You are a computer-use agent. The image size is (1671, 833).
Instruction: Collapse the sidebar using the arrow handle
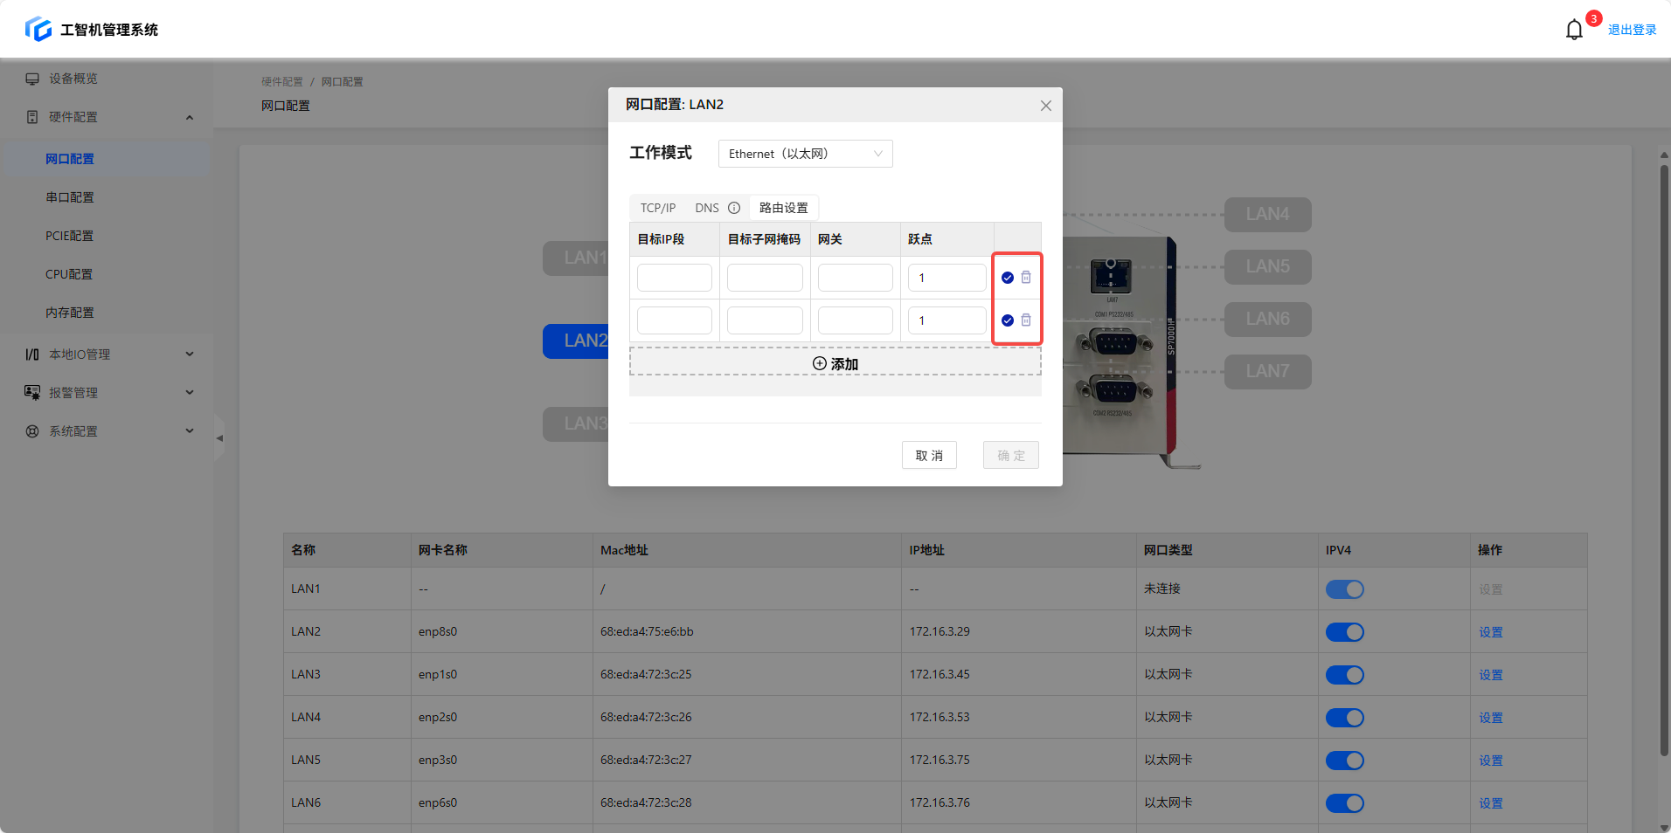pos(219,438)
